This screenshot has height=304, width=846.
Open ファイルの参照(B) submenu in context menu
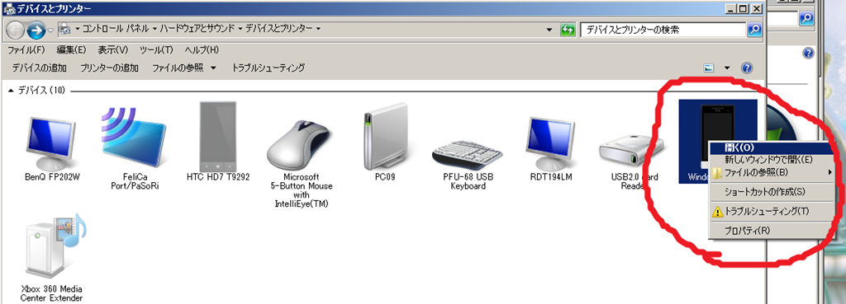[771, 172]
